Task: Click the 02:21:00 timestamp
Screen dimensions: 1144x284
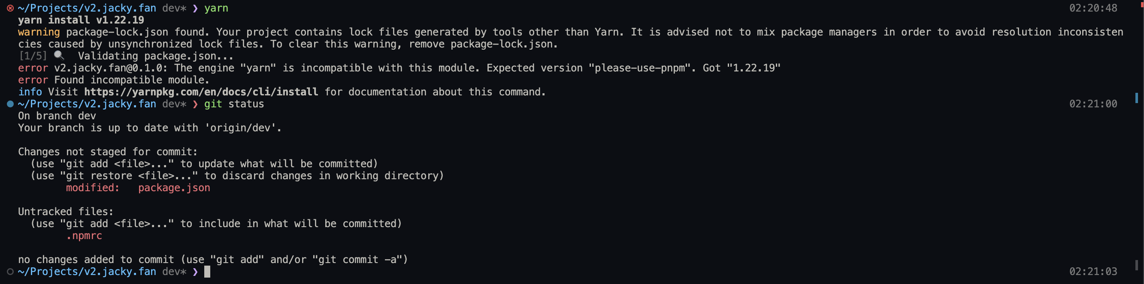Action: pyautogui.click(x=1093, y=104)
